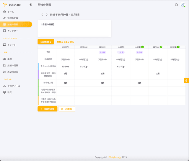Go to previous week with left chevron
Image resolution: width=189 pixels, height=161 pixels.
[42, 14]
